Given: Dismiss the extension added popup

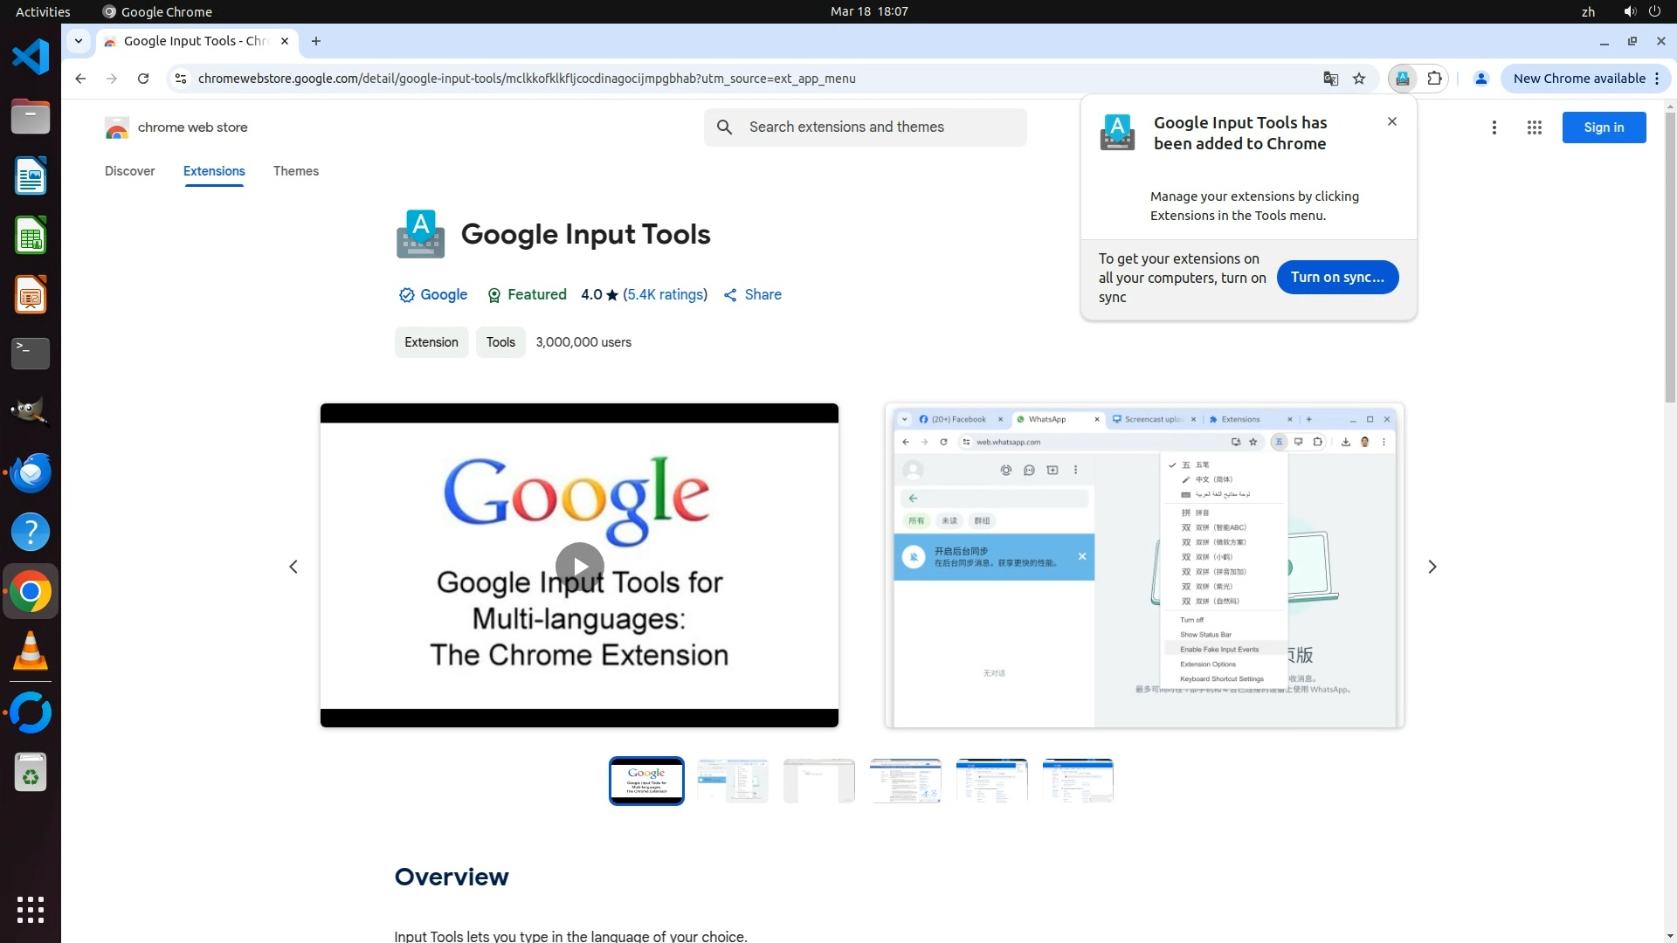Looking at the screenshot, I should [x=1391, y=121].
